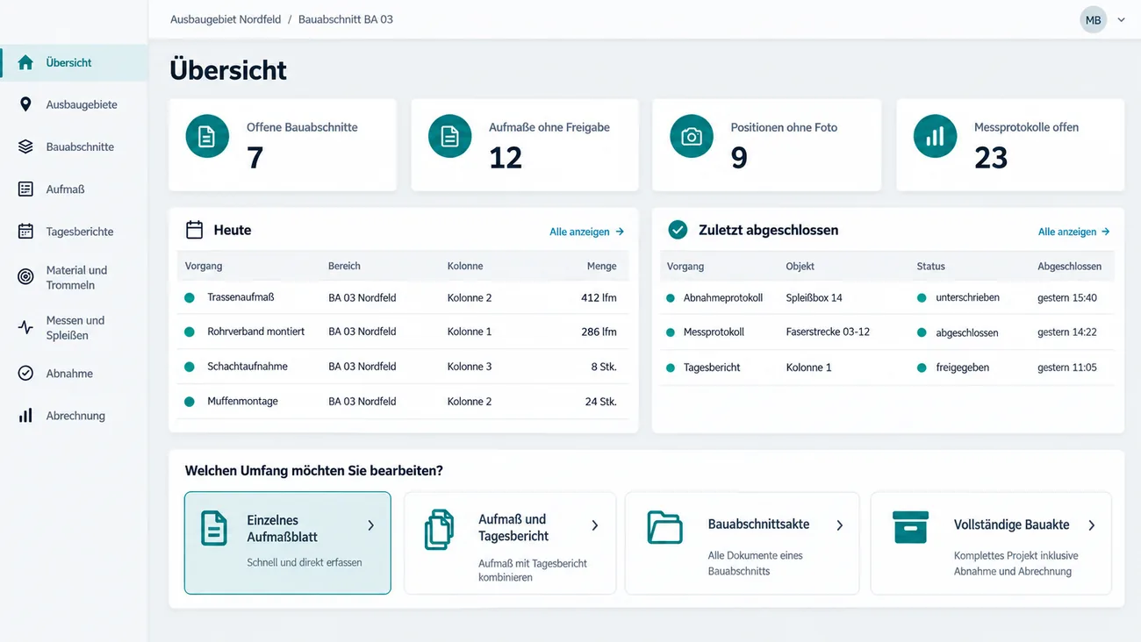Click the drum icon for Material und Trommeln
This screenshot has height=642, width=1141.
(x=25, y=276)
